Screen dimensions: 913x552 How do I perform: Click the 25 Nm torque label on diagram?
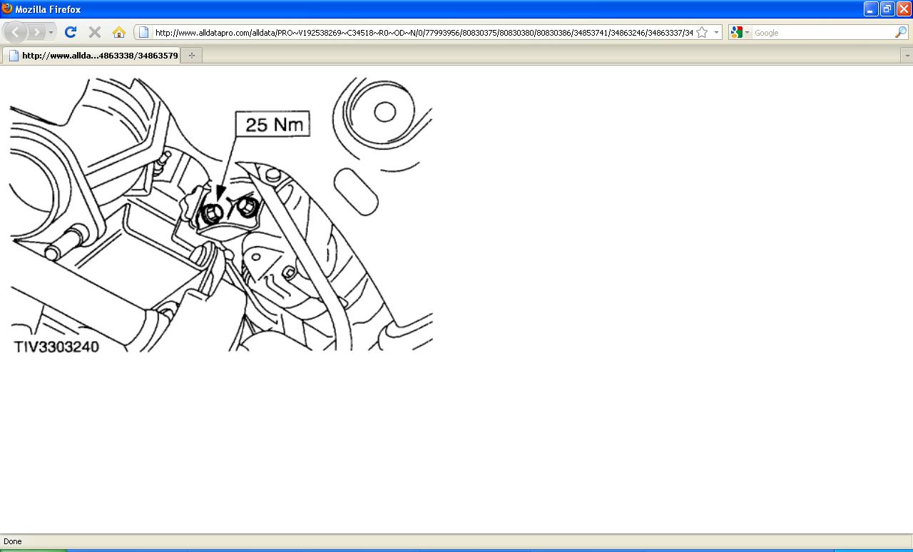point(274,124)
